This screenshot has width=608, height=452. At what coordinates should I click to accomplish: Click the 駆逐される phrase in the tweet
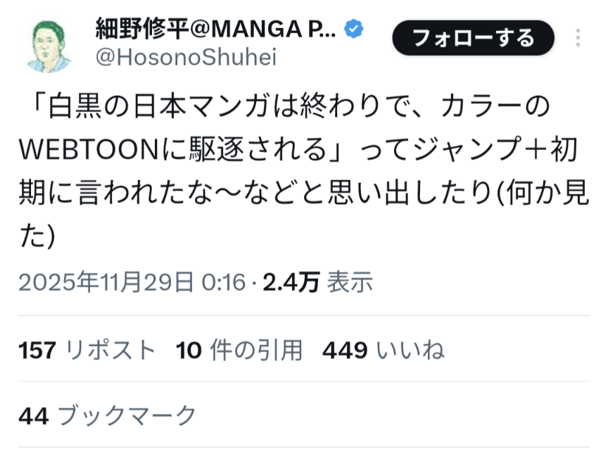266,150
